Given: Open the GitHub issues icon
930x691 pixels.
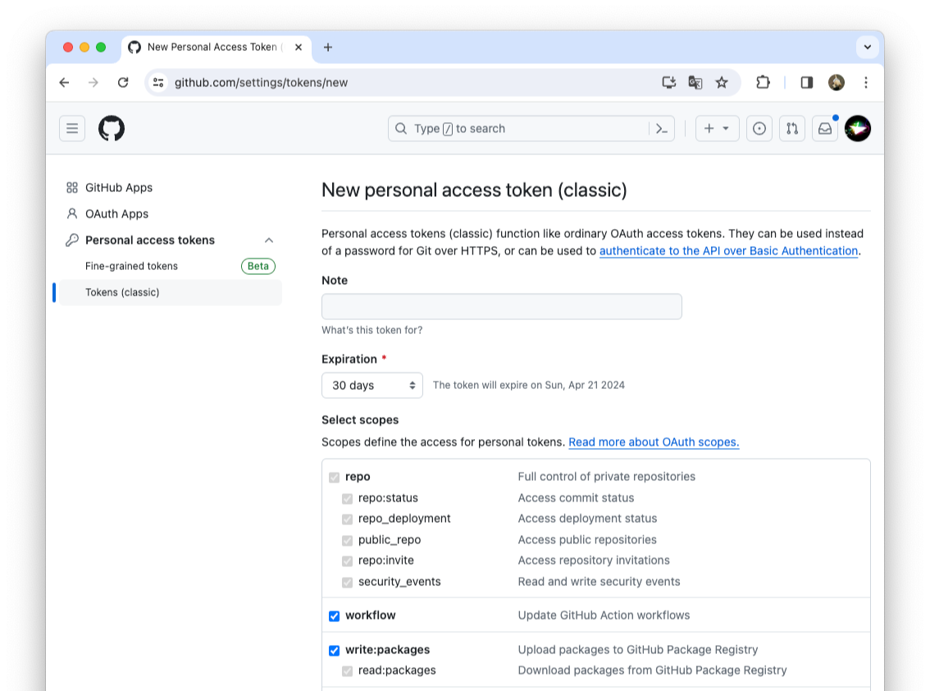Looking at the screenshot, I should click(759, 128).
